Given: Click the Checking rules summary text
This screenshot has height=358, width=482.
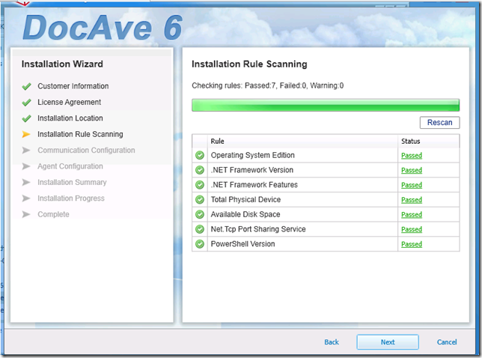Looking at the screenshot, I should tap(268, 85).
